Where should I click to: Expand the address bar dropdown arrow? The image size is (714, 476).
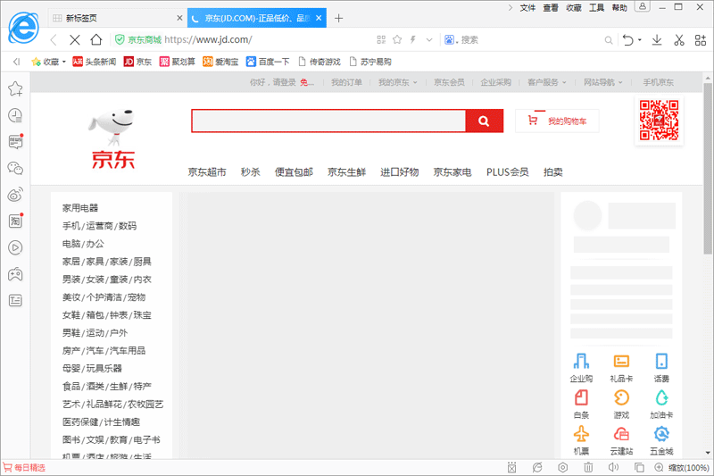pos(429,40)
